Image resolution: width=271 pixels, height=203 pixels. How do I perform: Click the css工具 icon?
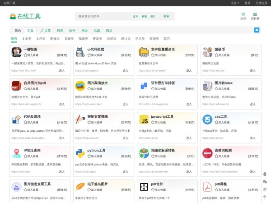coord(207,120)
